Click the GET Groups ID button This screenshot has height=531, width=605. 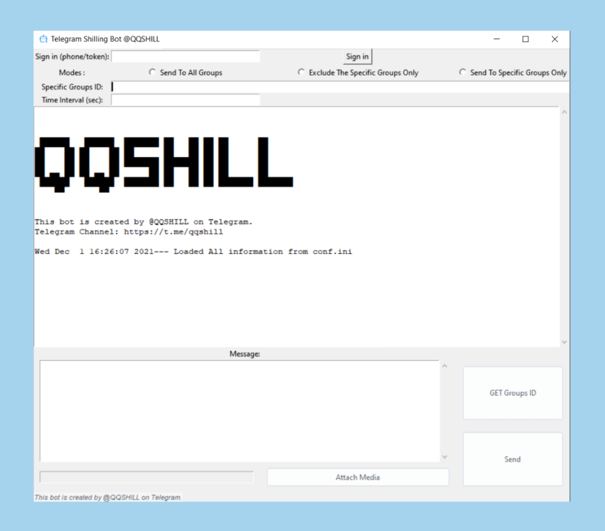click(x=513, y=393)
